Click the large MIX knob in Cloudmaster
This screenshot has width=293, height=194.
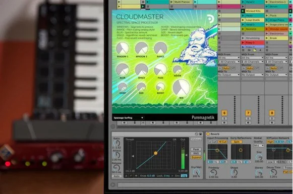[x=181, y=87]
